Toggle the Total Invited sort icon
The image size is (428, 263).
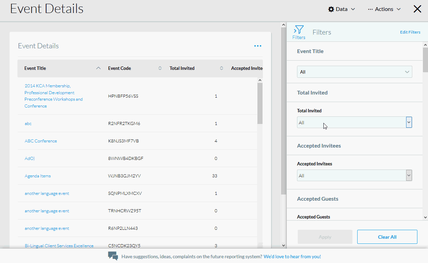pos(222,68)
